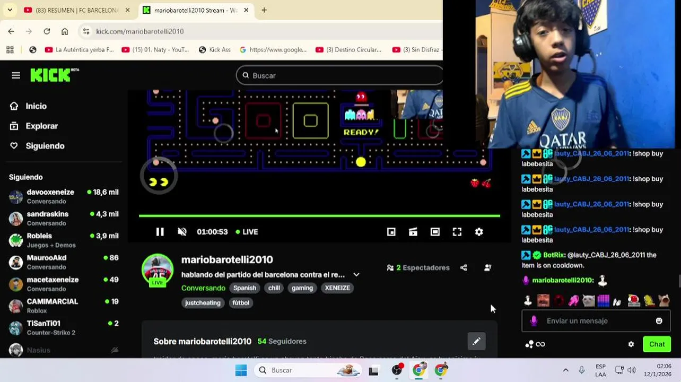Click the gaming tag
The image size is (681, 382).
[x=302, y=288]
